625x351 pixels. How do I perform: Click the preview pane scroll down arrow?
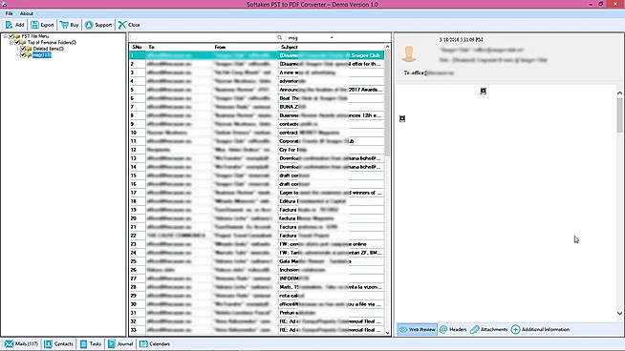(x=619, y=313)
